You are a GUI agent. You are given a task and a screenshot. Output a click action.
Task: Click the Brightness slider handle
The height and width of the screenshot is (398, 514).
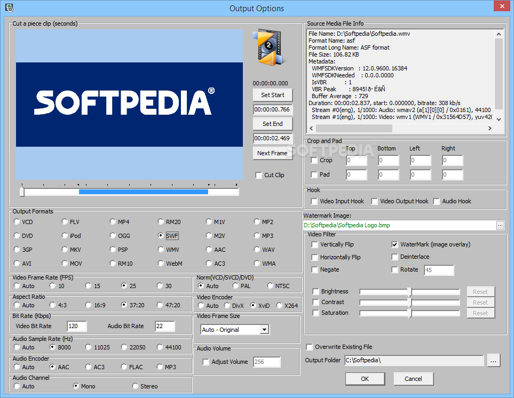coord(409,291)
